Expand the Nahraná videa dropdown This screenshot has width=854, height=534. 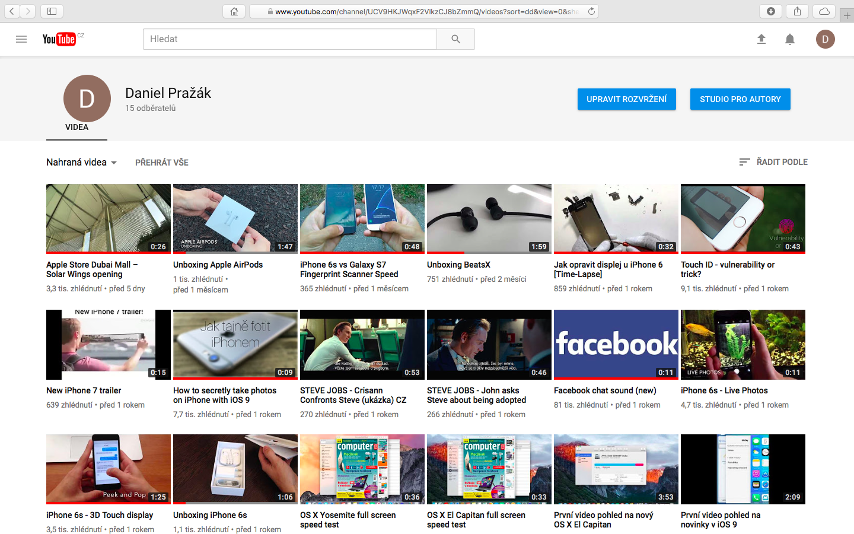[x=82, y=163]
